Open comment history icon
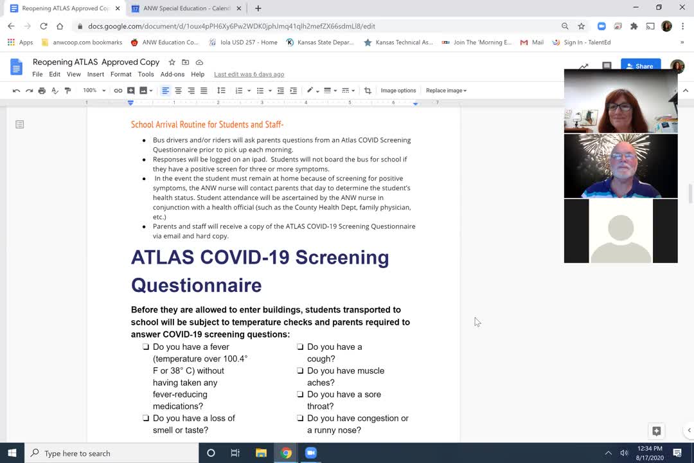The width and height of the screenshot is (694, 463). point(607,66)
